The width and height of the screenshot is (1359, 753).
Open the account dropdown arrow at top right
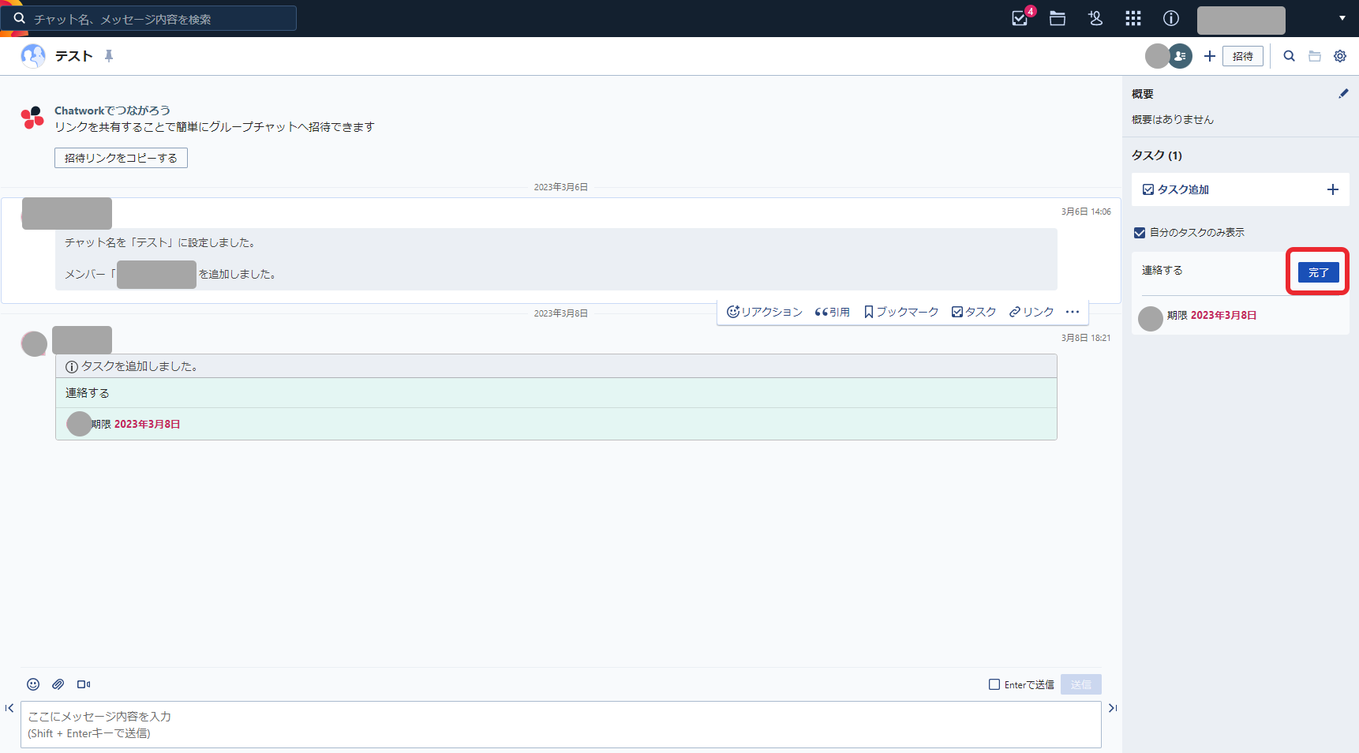1342,18
